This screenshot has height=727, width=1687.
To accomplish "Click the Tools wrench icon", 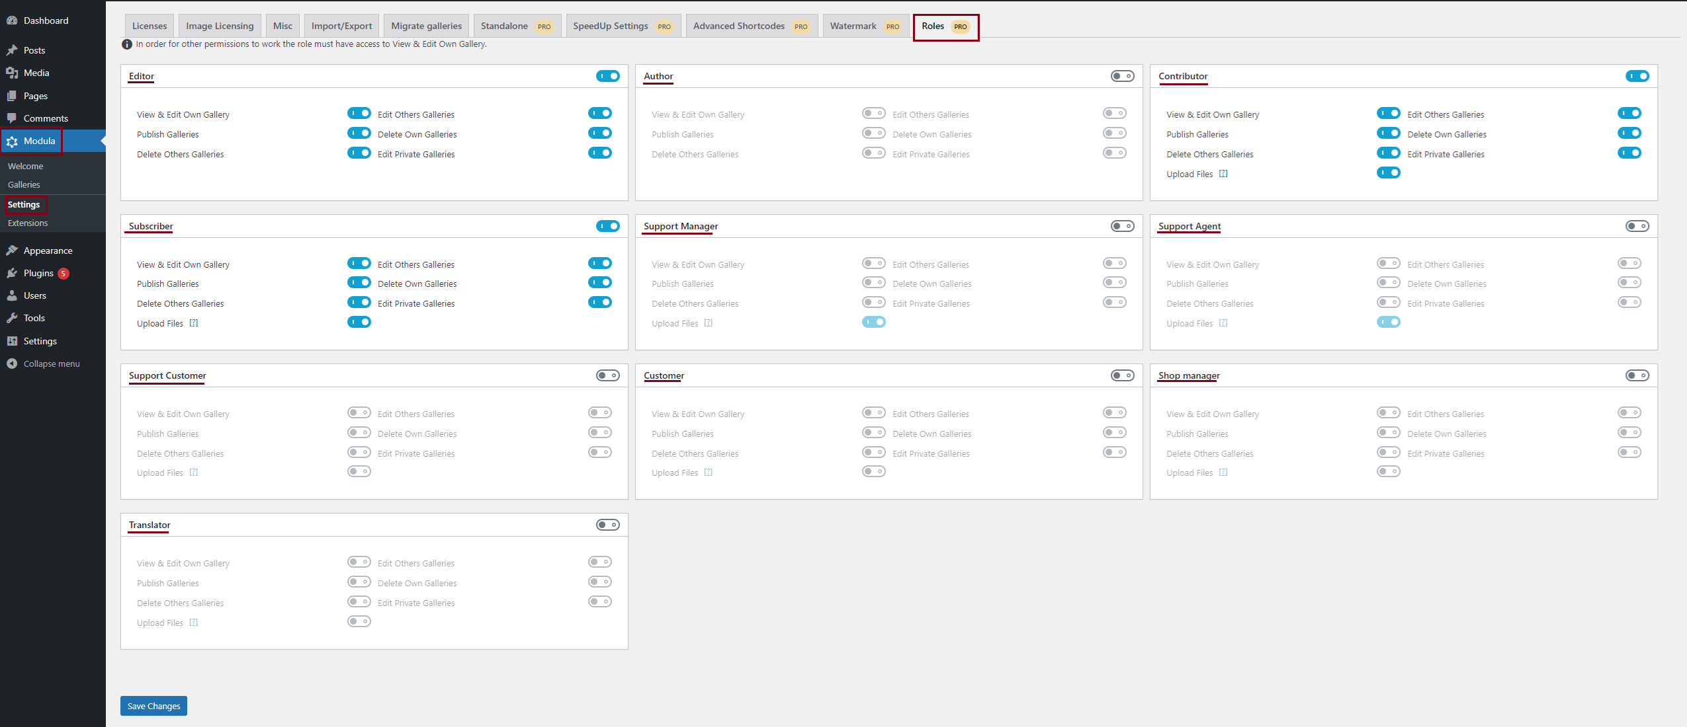I will tap(12, 318).
